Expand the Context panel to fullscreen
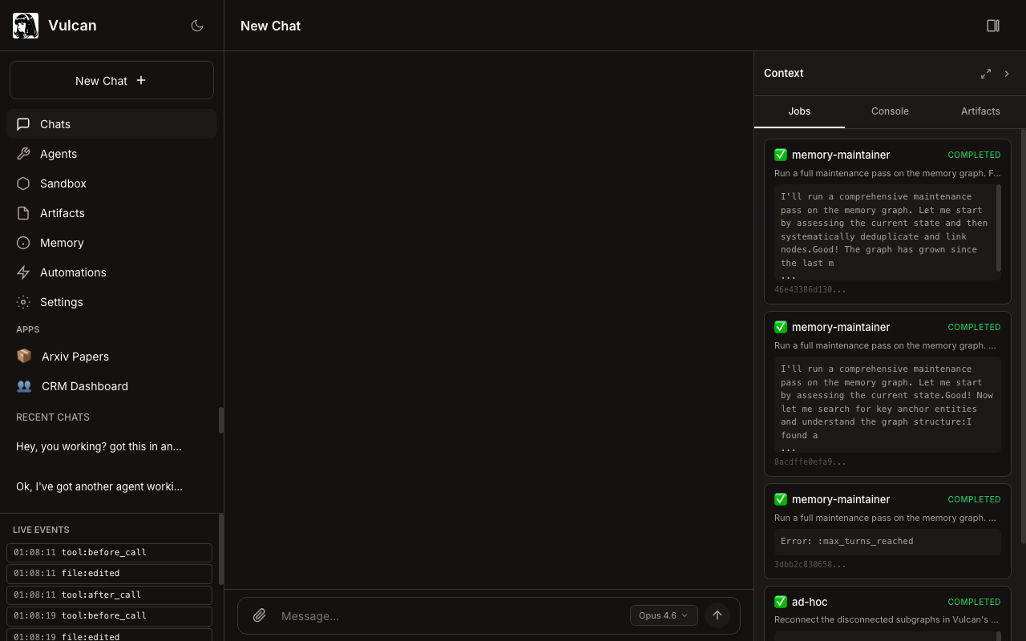The height and width of the screenshot is (641, 1026). click(986, 74)
